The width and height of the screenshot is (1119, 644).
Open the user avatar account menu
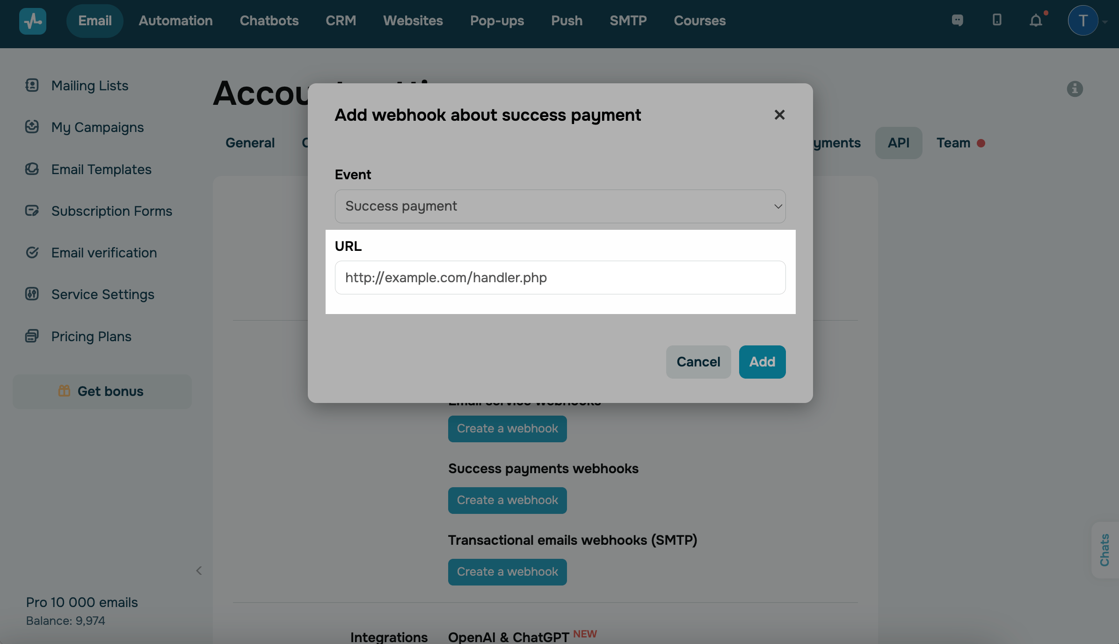coord(1083,21)
